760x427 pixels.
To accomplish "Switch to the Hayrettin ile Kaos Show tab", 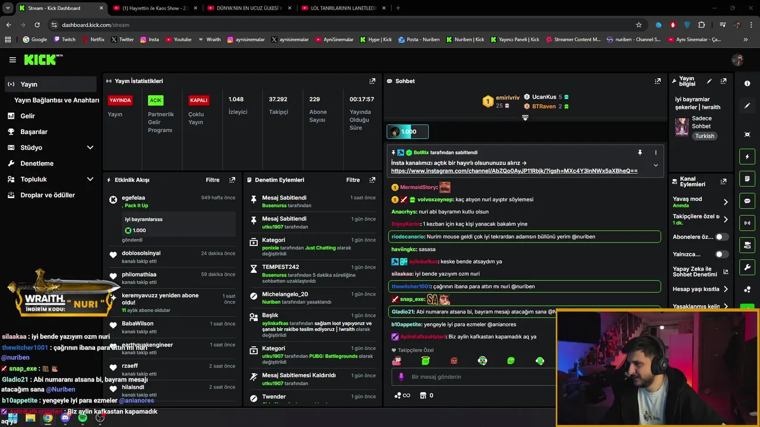I will [x=156, y=8].
